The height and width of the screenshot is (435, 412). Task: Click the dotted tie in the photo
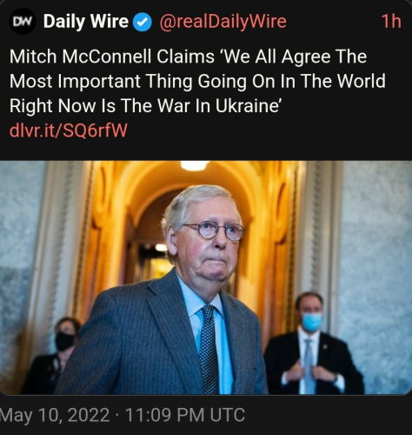(x=209, y=349)
